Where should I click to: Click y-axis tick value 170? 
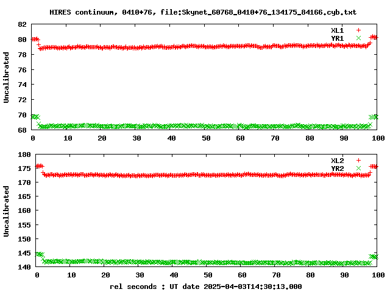[x=24, y=182]
